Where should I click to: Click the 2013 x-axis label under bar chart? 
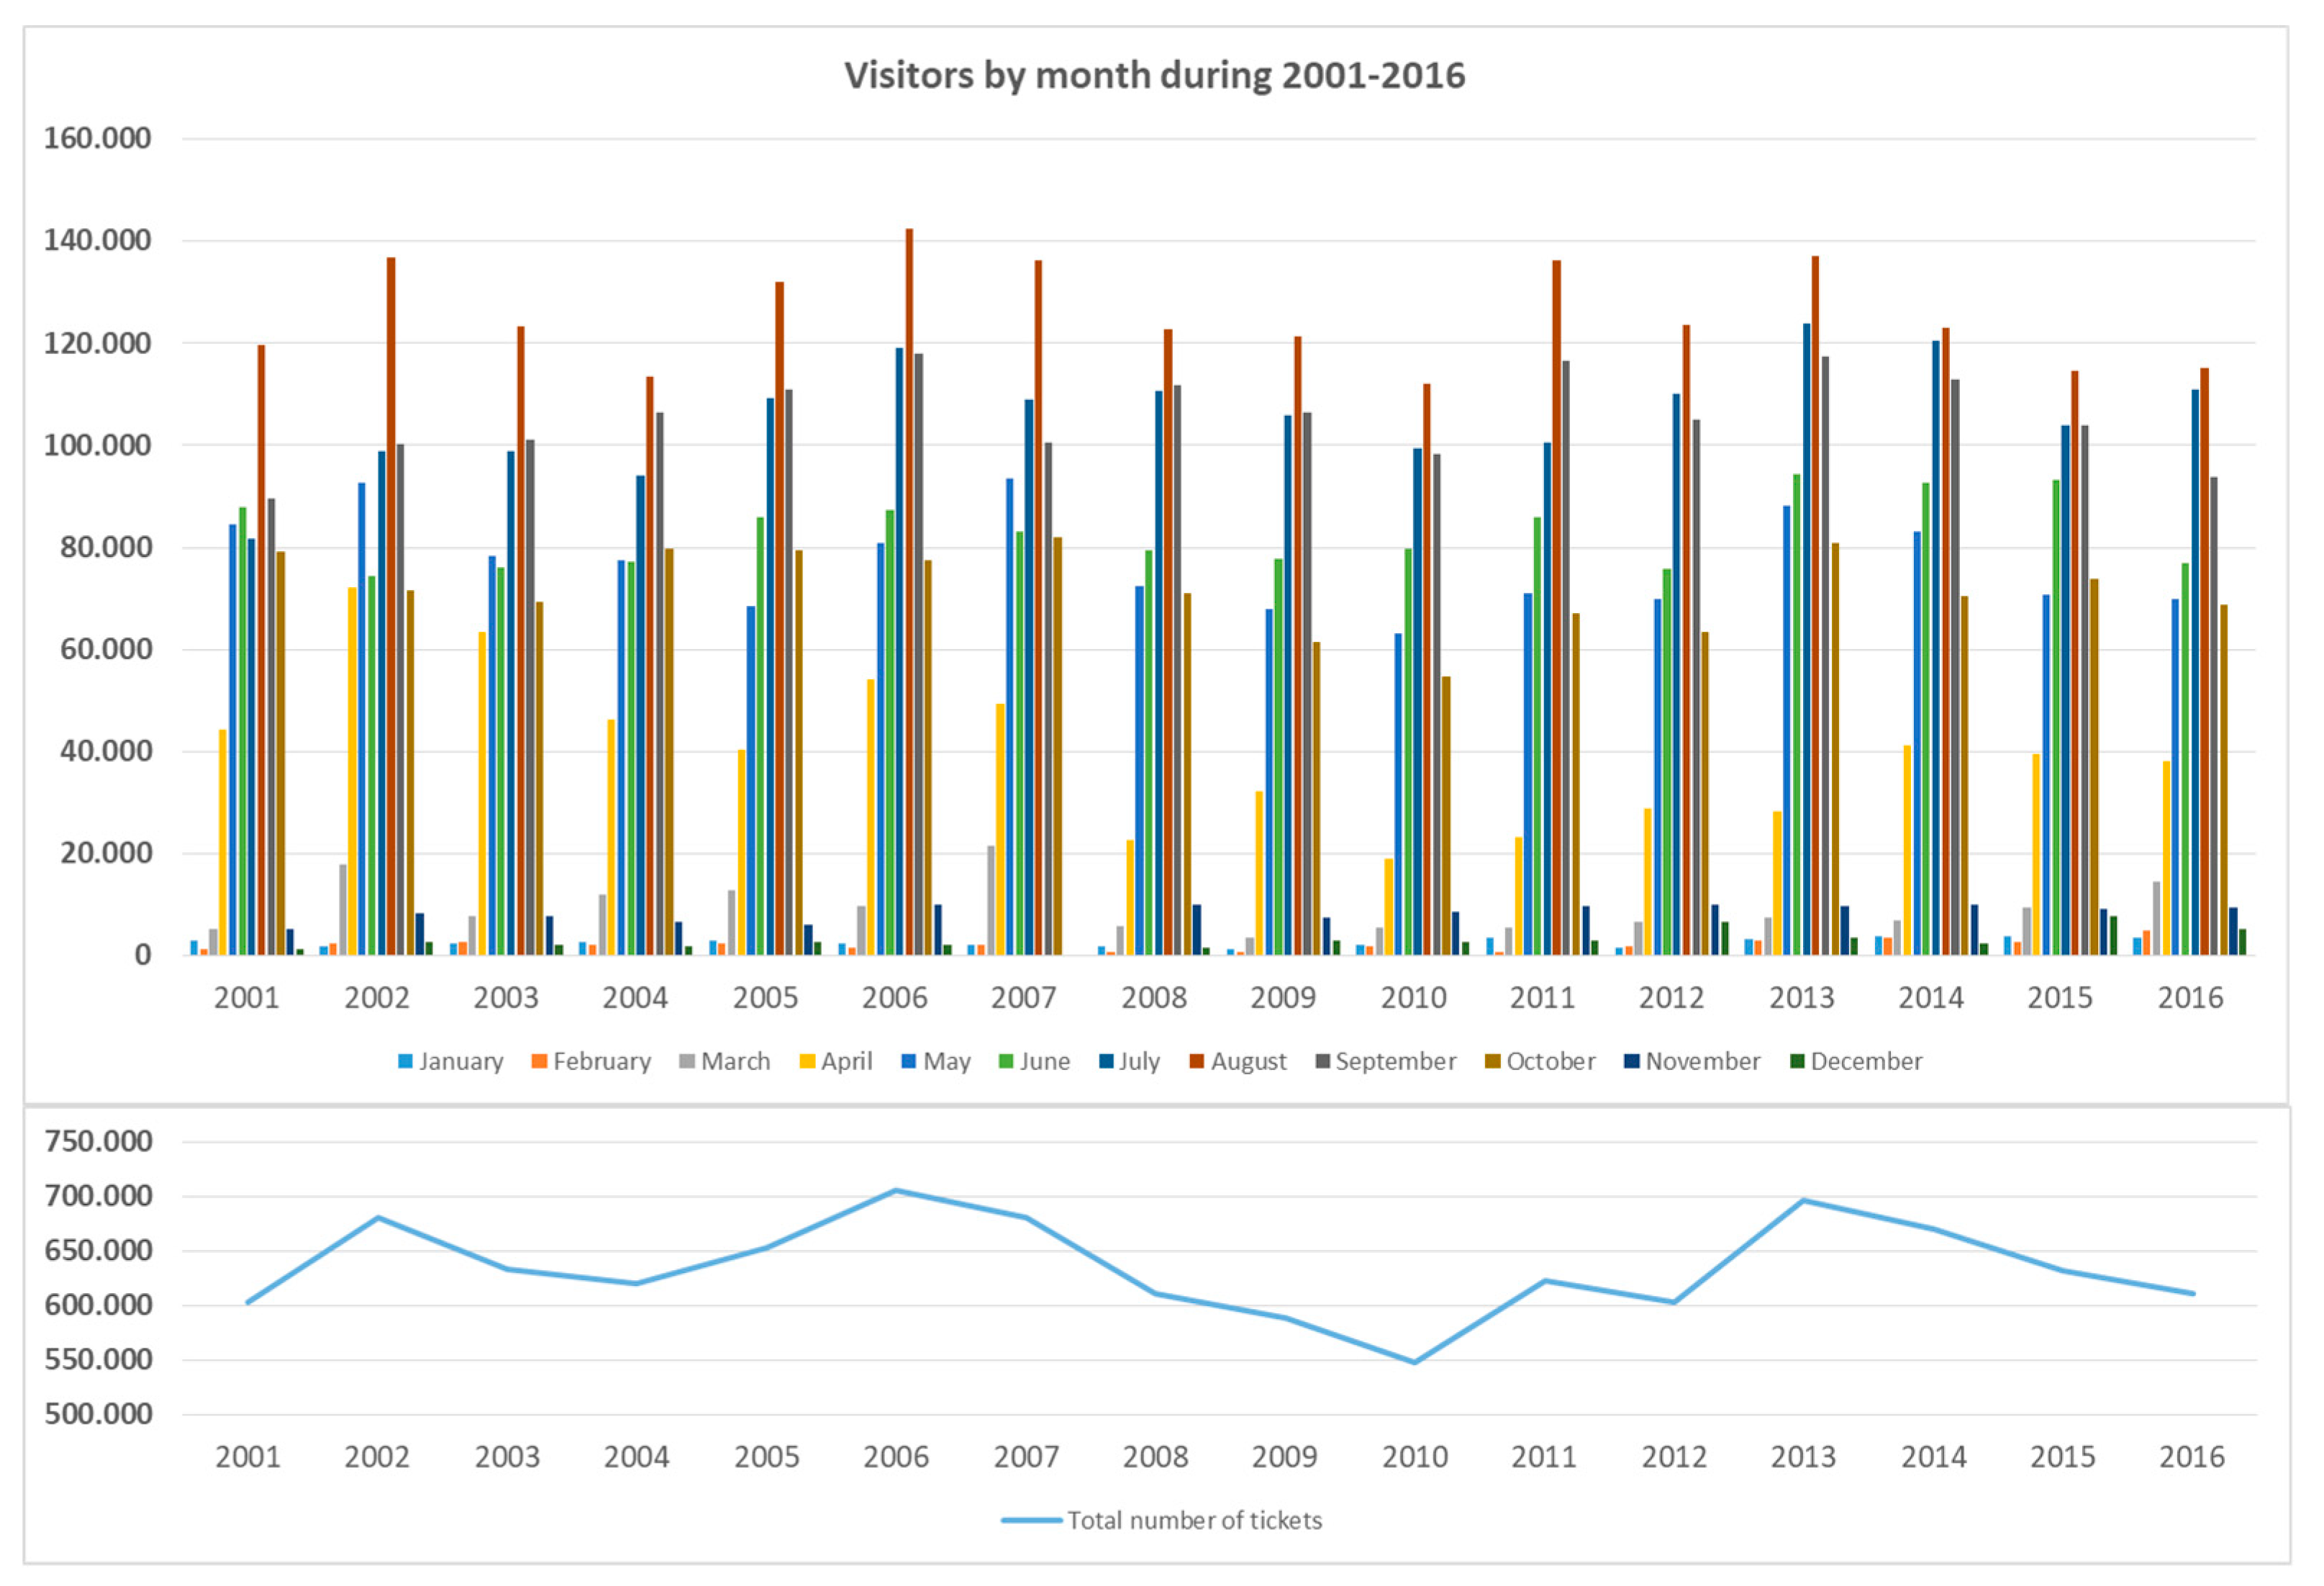(1801, 997)
